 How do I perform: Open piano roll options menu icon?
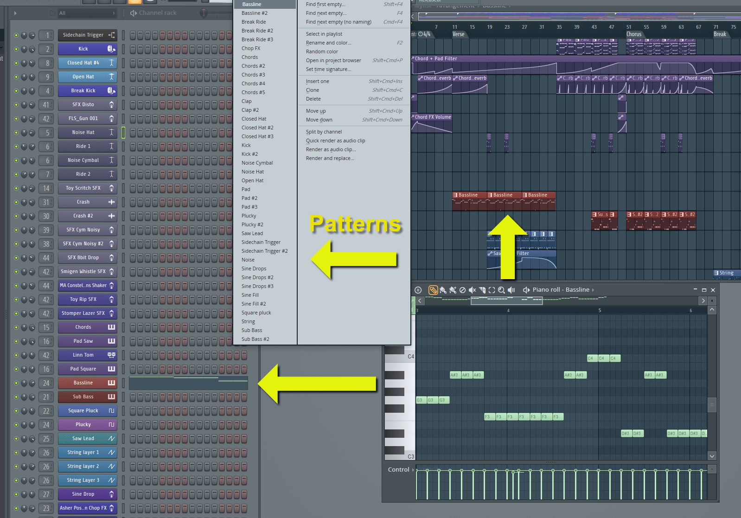pos(418,290)
